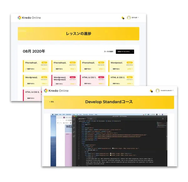Tick the checkbox on the HTML & CSS 1 card
The image size is (188, 182).
[83, 83]
